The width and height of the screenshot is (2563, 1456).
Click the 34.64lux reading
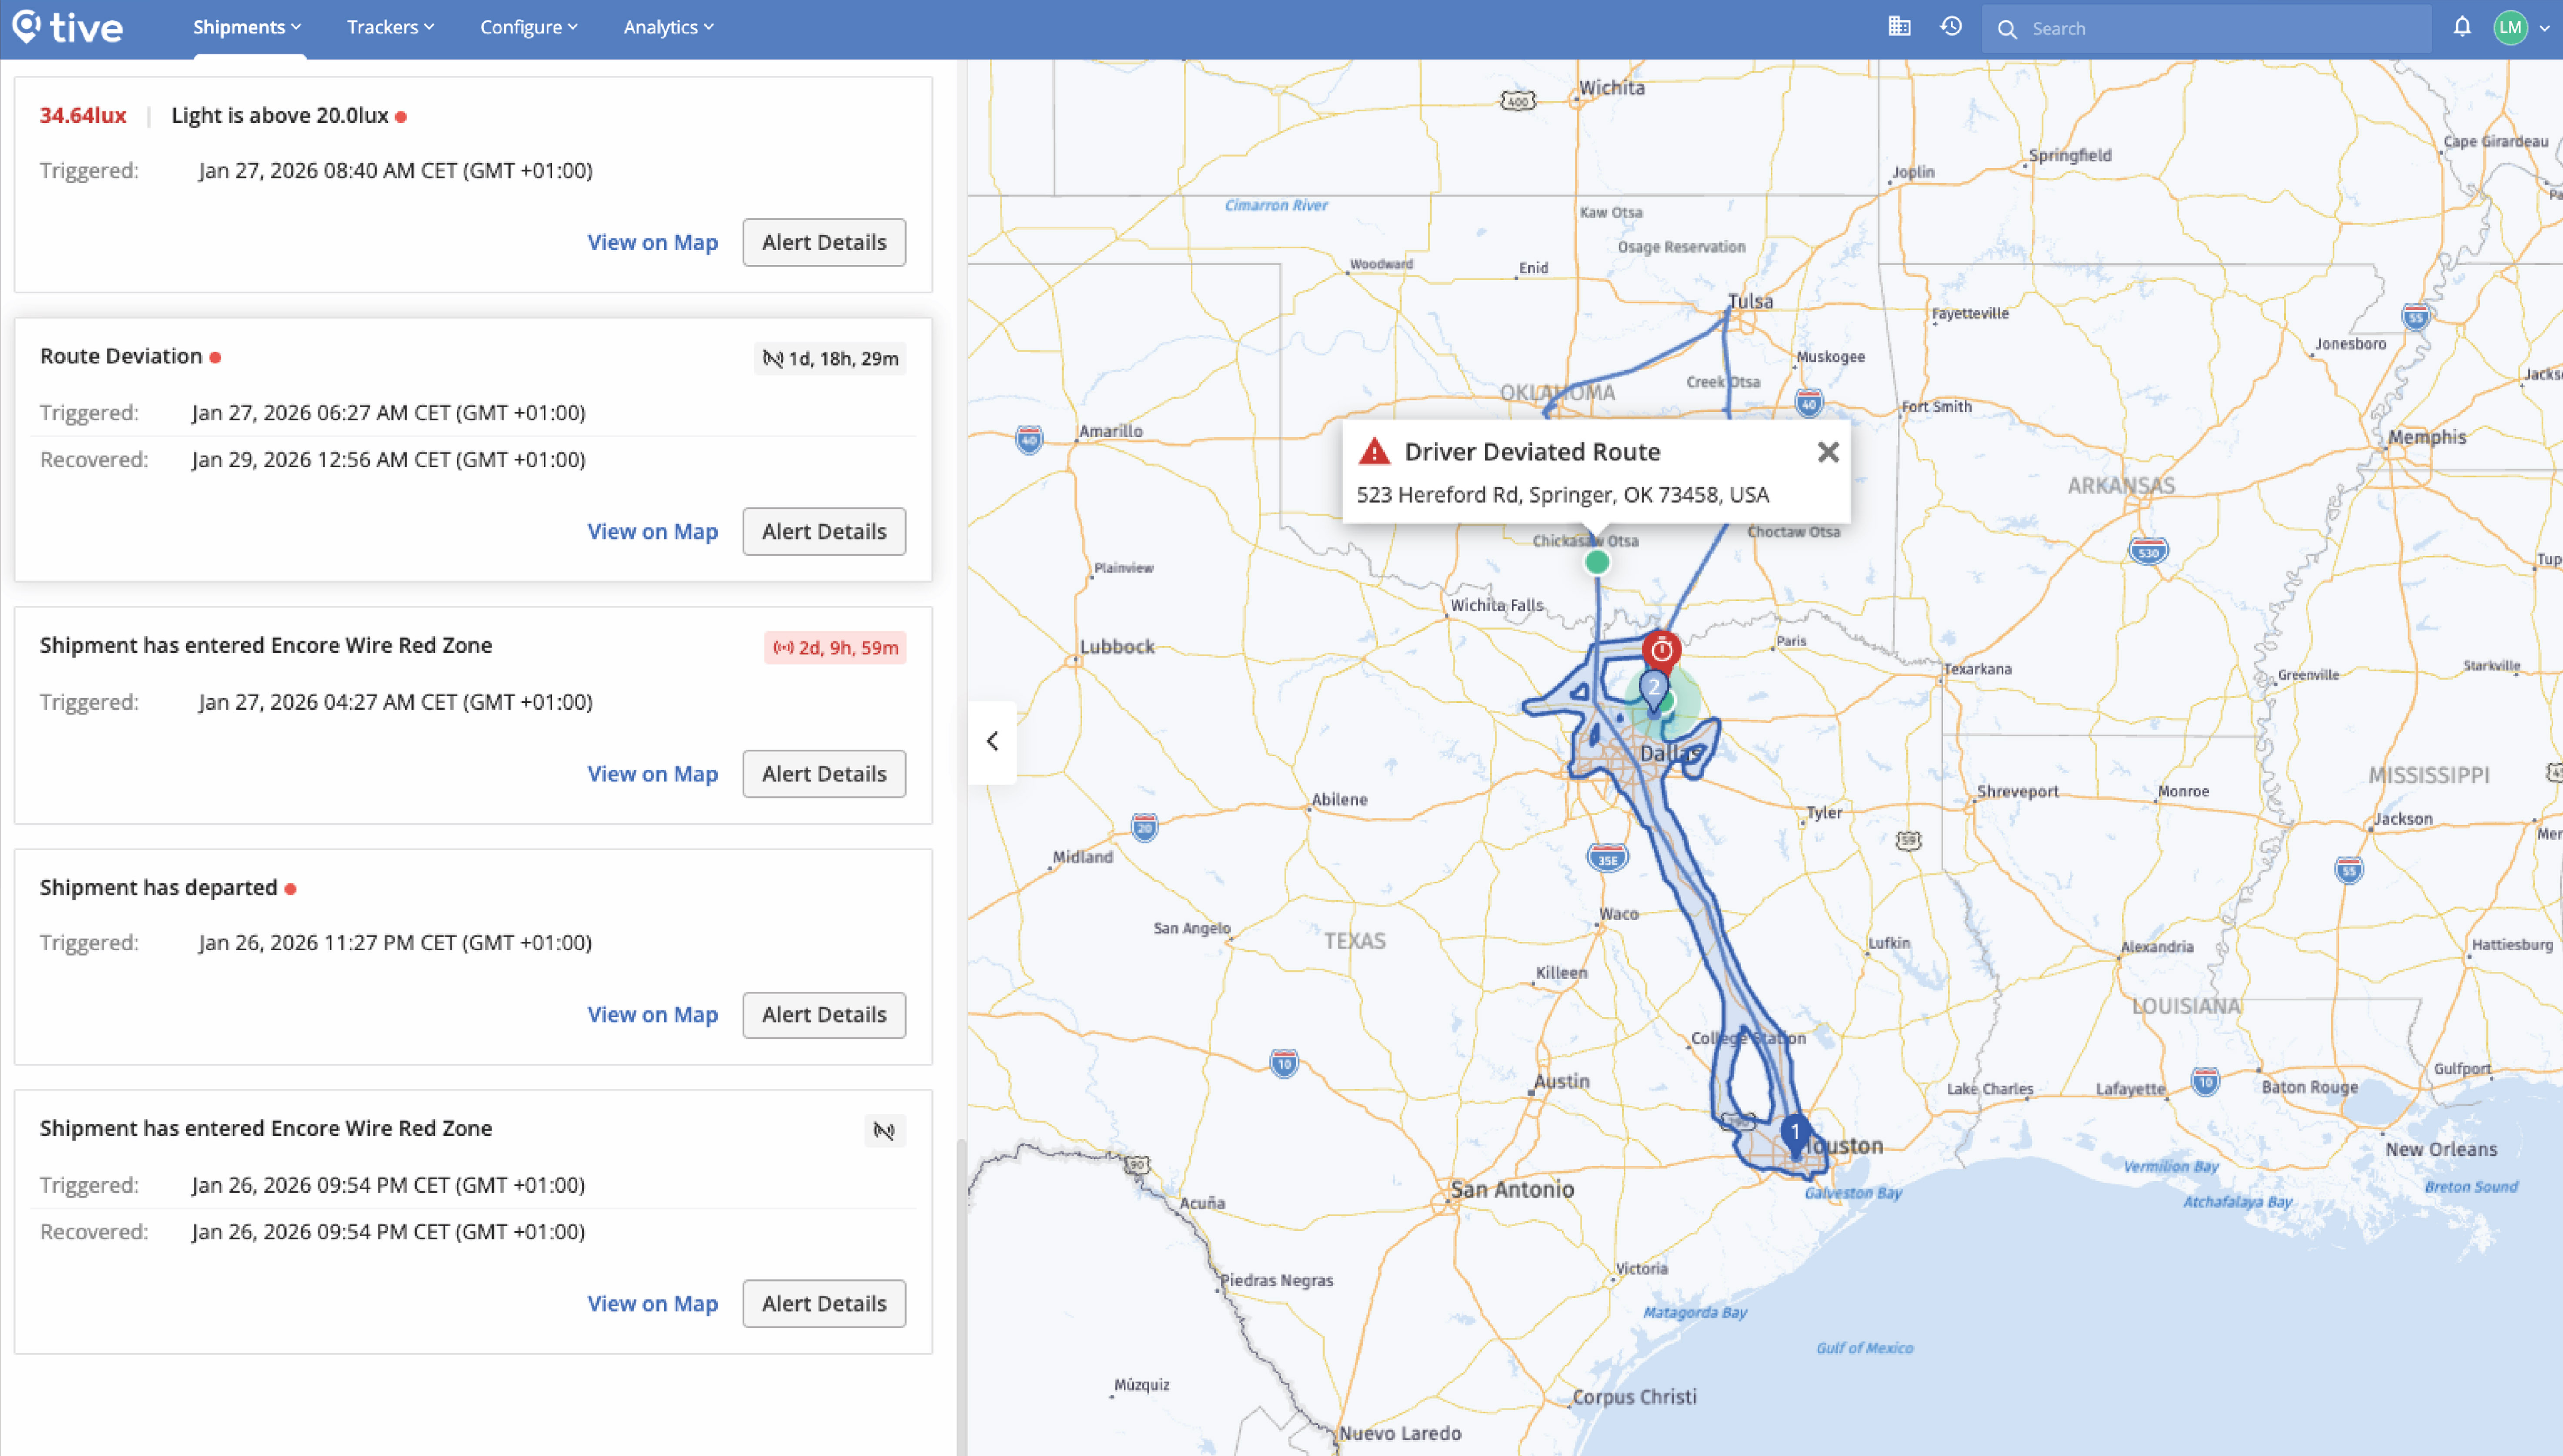tap(83, 115)
